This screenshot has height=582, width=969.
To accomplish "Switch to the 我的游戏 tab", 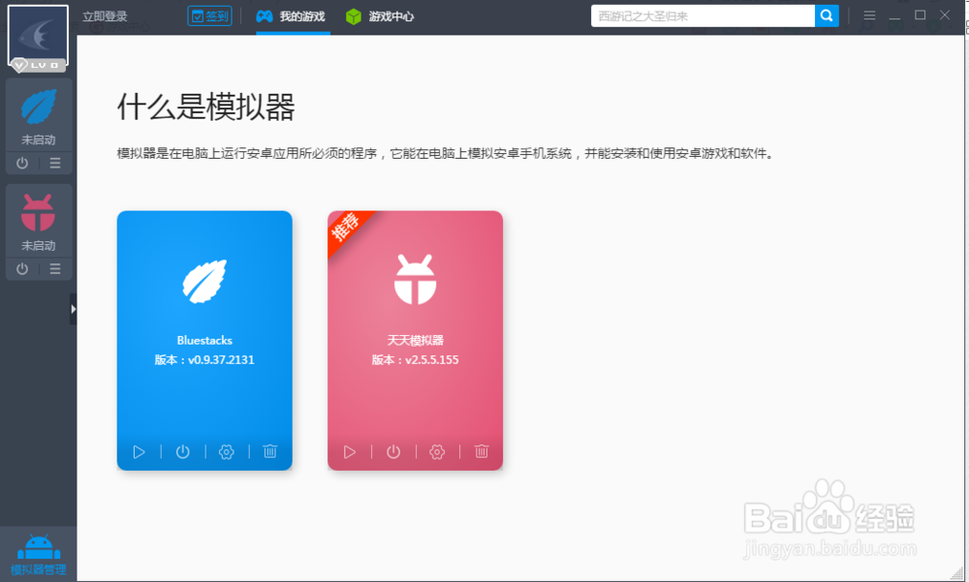I will [291, 16].
